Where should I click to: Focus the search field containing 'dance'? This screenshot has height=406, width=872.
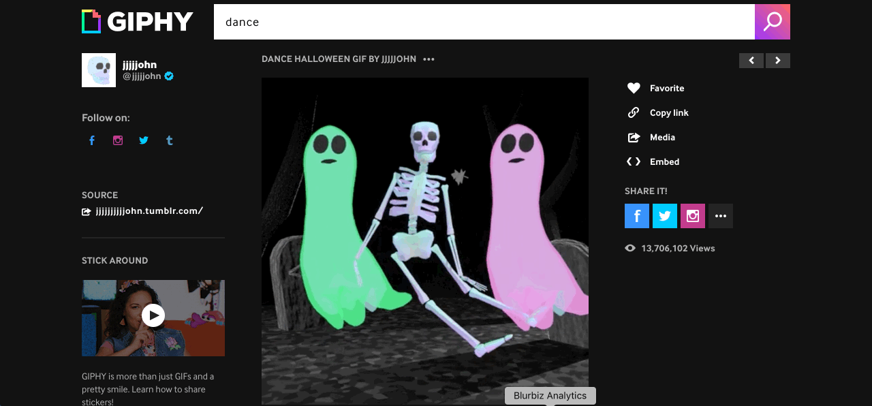coord(484,22)
